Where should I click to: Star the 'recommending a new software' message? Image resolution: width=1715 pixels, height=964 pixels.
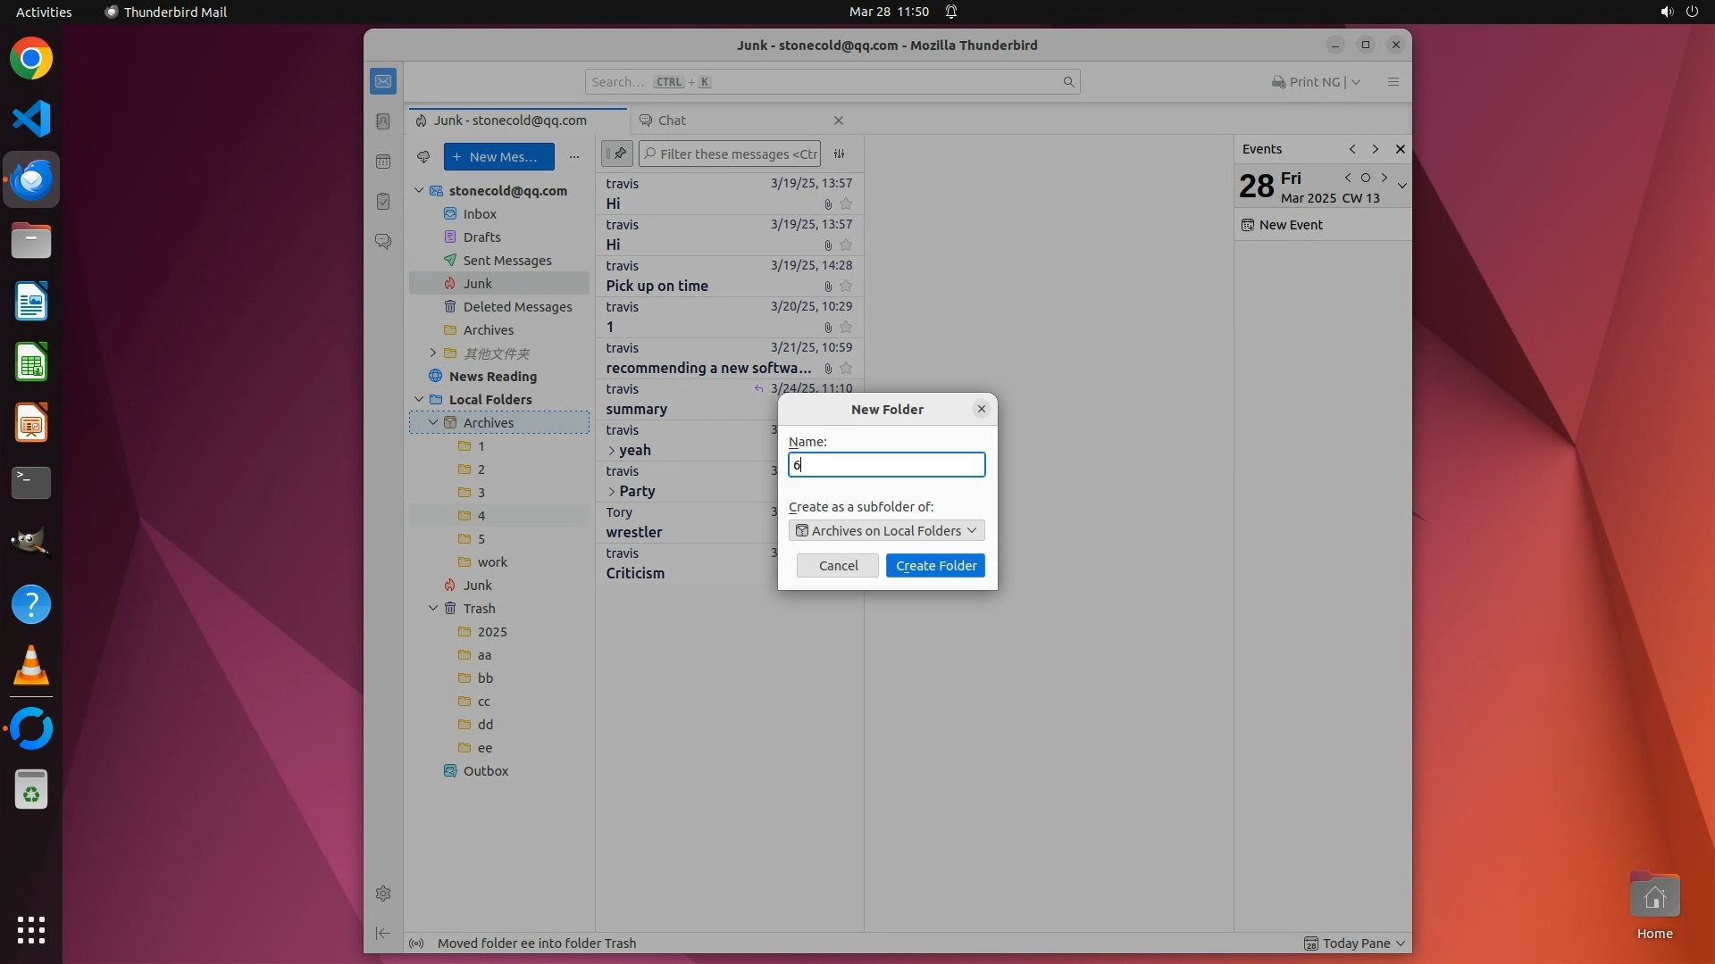846,369
